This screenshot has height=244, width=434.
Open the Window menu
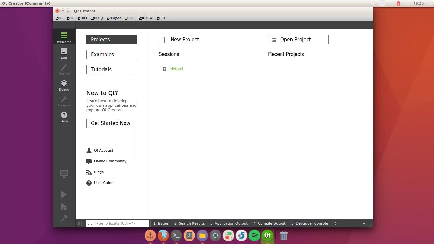click(145, 18)
